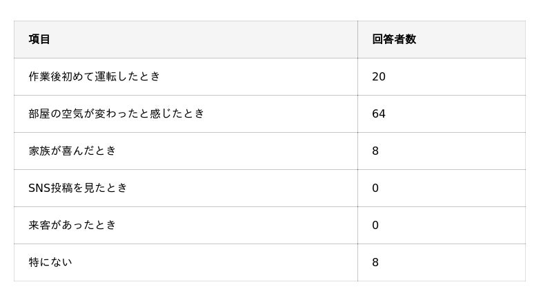Choose the row about SNS posts
The height and width of the screenshot is (302, 552).
click(269, 188)
